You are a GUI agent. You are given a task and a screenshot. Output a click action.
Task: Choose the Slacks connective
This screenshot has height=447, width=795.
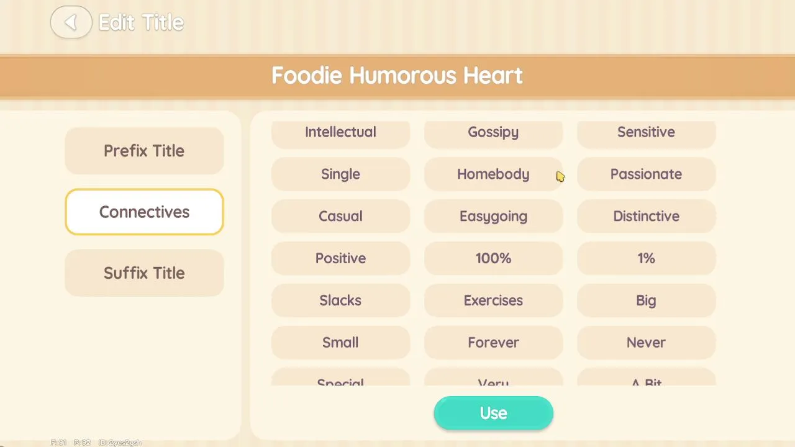(340, 301)
